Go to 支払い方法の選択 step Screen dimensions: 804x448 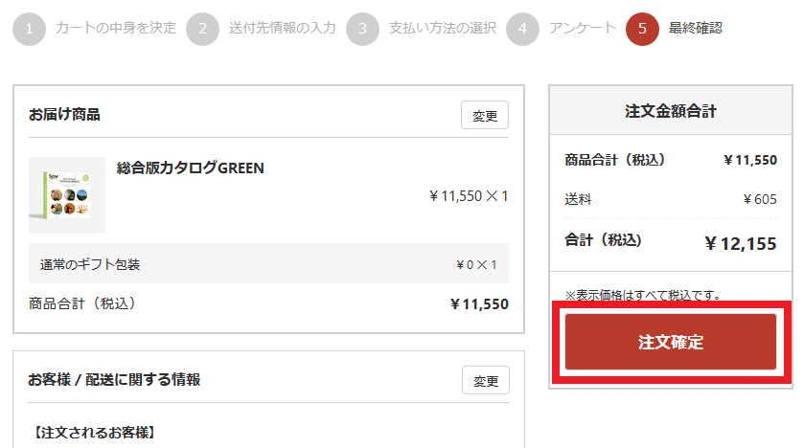tap(443, 28)
